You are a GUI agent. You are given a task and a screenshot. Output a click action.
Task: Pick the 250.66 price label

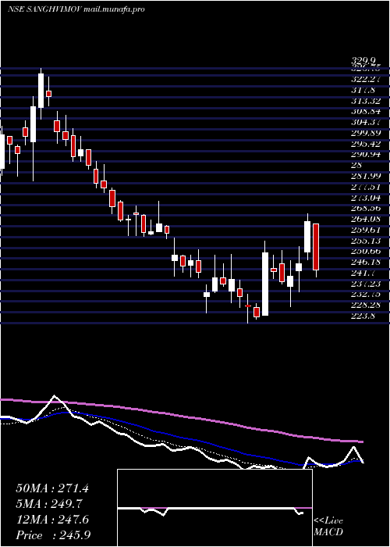(366, 251)
